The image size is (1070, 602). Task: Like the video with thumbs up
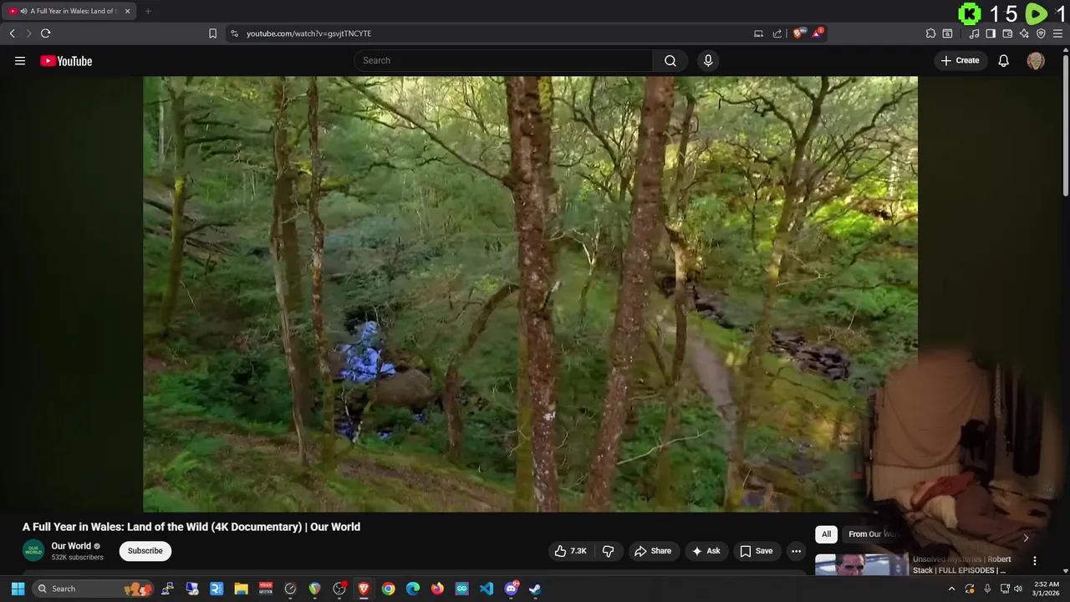click(570, 551)
